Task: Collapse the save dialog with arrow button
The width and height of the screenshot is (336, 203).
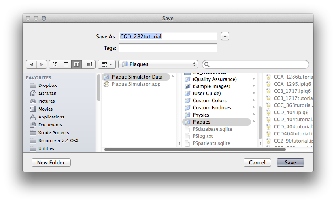Action: [x=225, y=36]
